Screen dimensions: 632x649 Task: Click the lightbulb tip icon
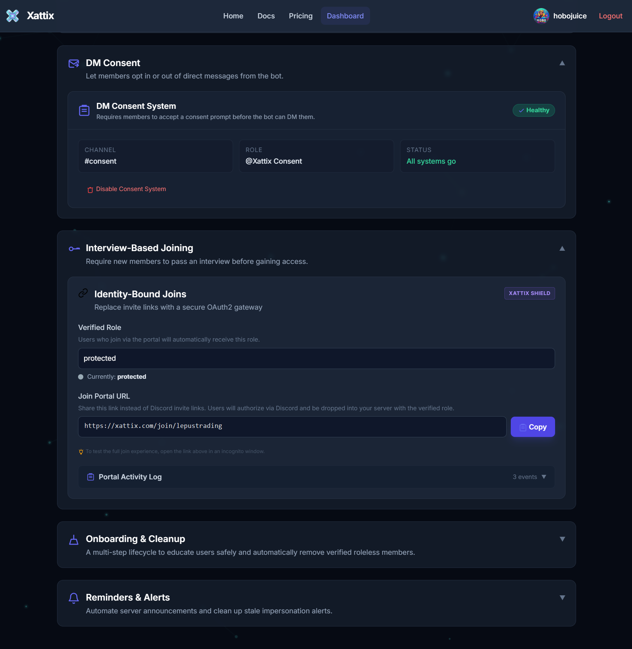pos(81,452)
